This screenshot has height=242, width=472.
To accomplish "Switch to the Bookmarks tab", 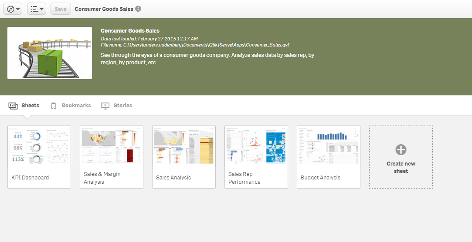I will click(x=71, y=106).
